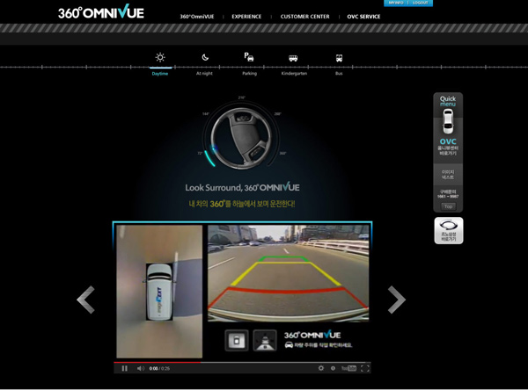Click the second Quick menu Korean link
Image resolution: width=528 pixels, height=390 pixels.
[448, 175]
